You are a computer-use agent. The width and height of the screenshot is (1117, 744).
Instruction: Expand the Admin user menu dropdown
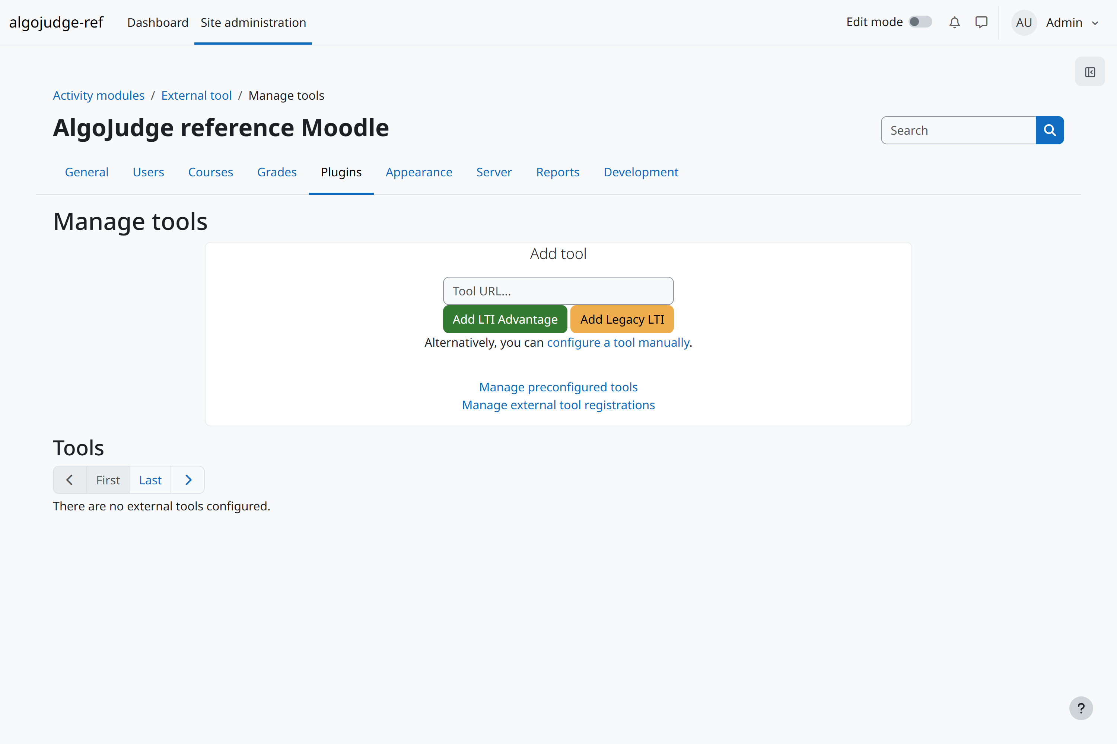coord(1072,22)
